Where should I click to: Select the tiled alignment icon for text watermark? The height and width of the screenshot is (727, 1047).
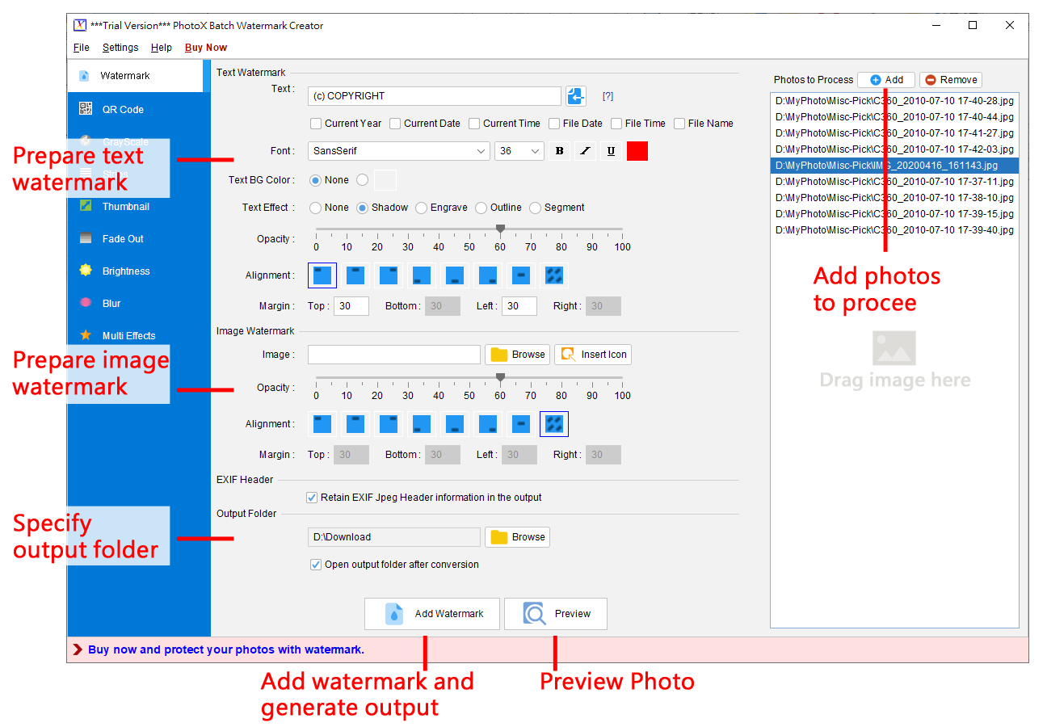[553, 275]
